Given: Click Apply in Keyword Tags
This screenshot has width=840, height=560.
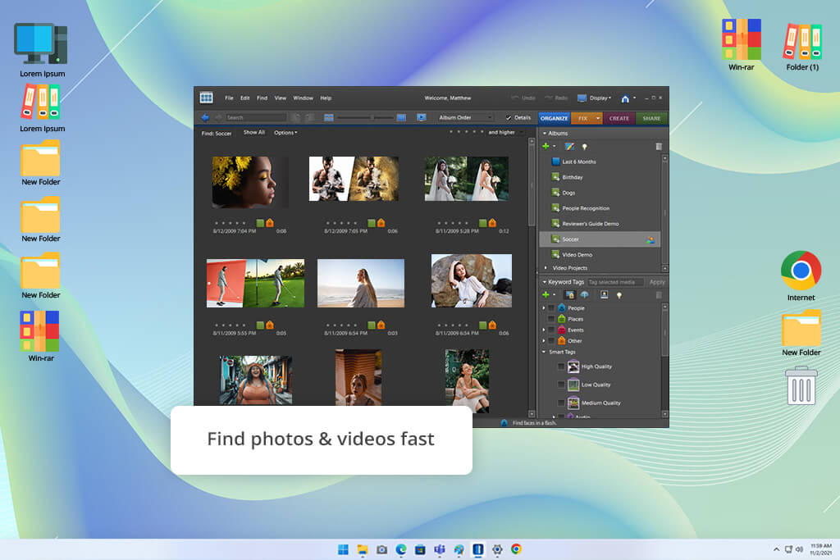Looking at the screenshot, I should tap(657, 282).
